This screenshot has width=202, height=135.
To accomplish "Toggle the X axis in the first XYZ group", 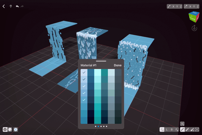I will [173, 7].
